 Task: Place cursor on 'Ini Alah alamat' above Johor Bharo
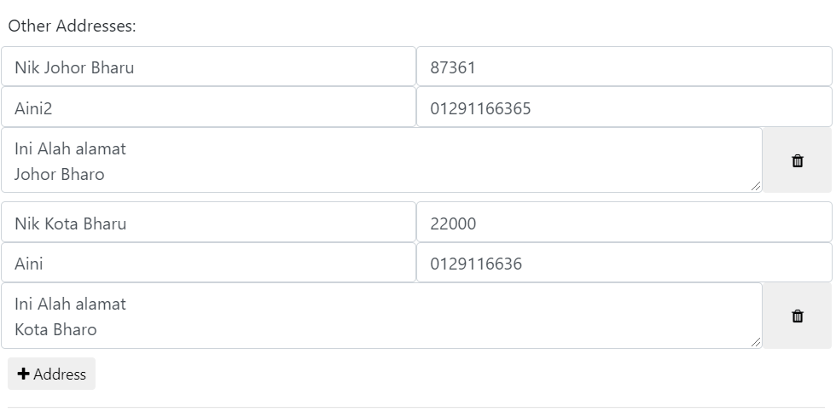[x=70, y=148]
